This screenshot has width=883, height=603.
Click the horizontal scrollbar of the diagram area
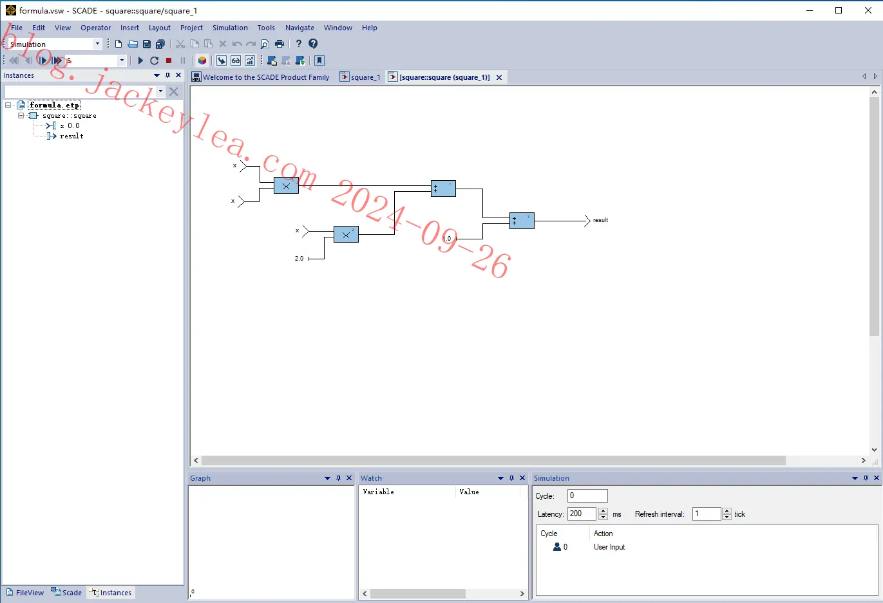pos(493,461)
